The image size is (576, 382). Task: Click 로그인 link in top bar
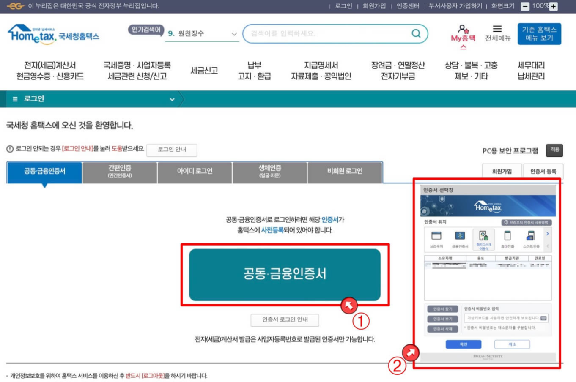pos(343,6)
